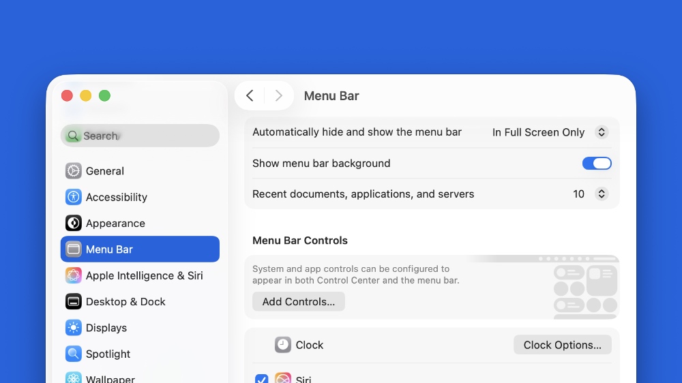Click the Clock icon in controls list

click(x=283, y=345)
